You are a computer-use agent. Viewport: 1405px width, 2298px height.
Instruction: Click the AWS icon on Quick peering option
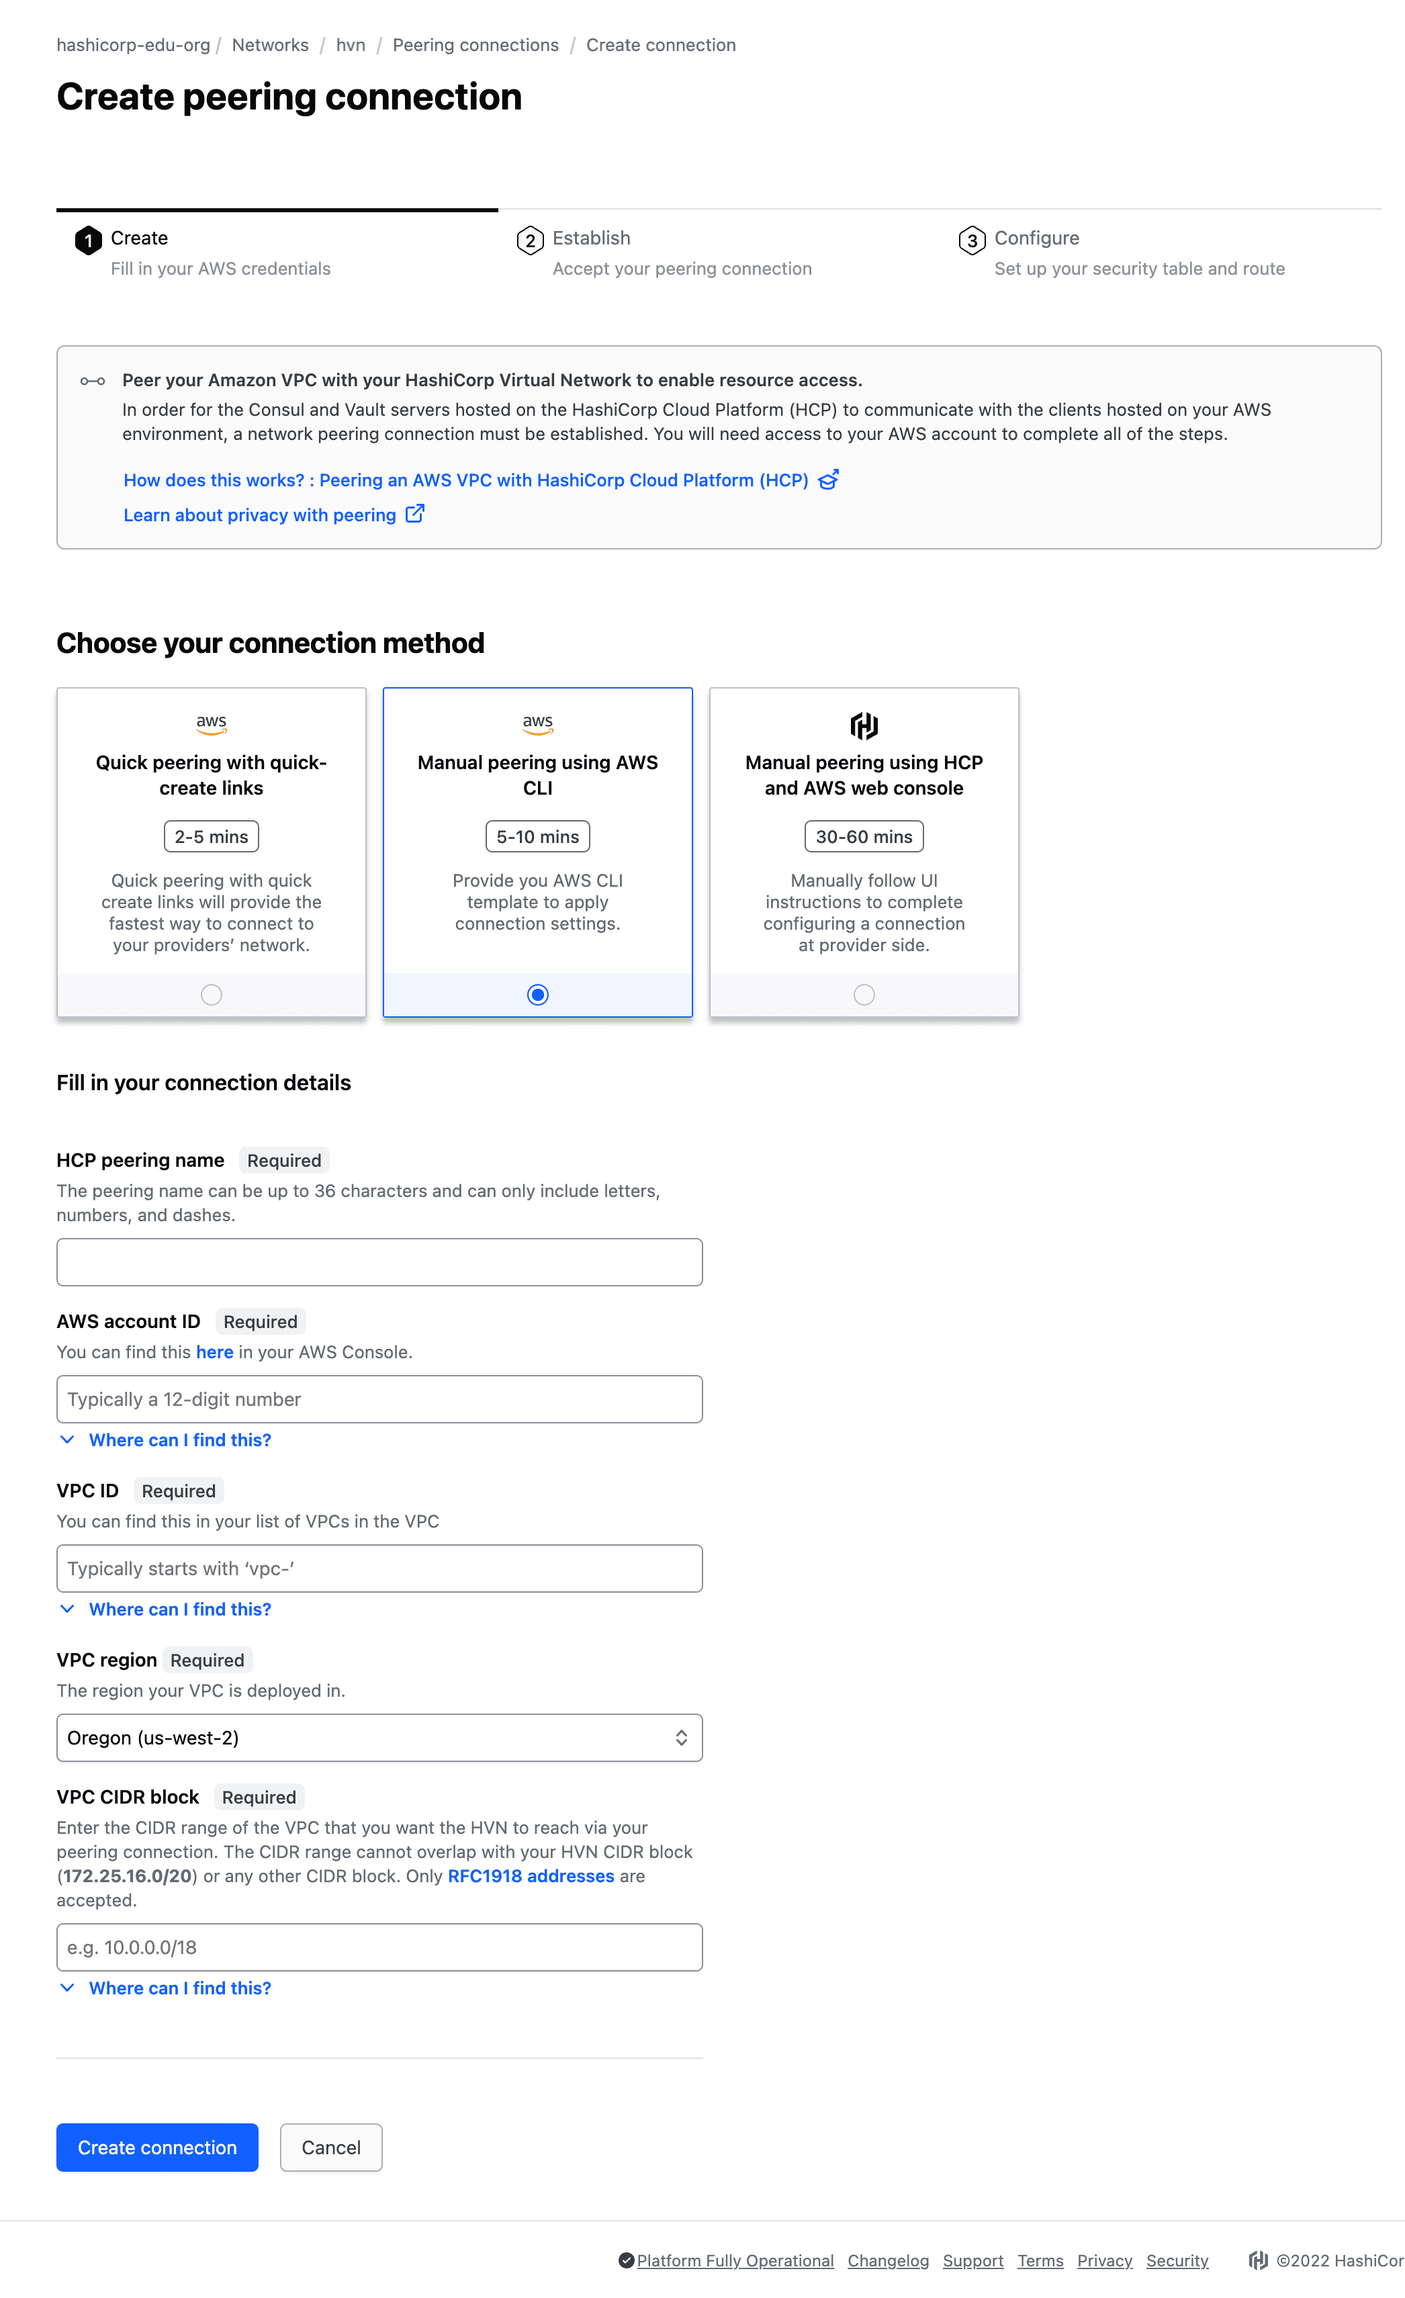click(x=210, y=725)
